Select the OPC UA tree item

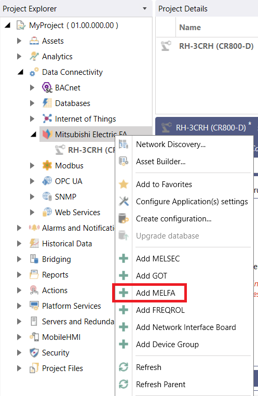69,181
